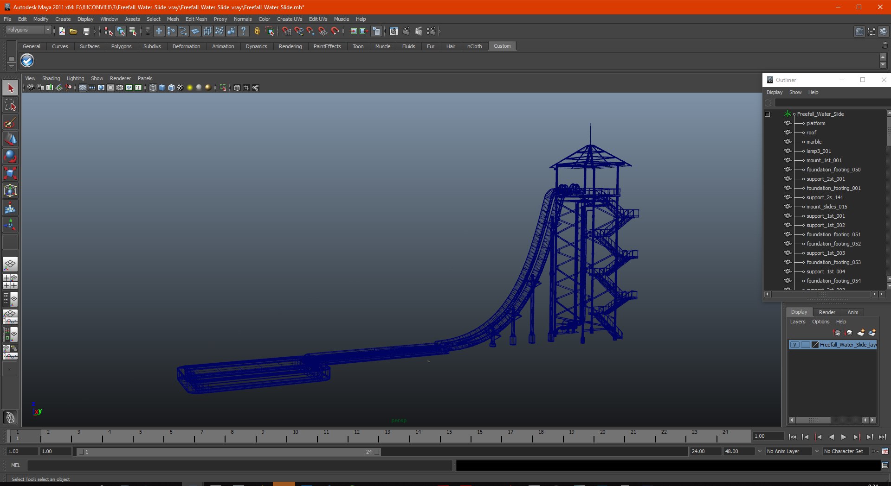
Task: Click the MEL command input field
Action: (240, 465)
